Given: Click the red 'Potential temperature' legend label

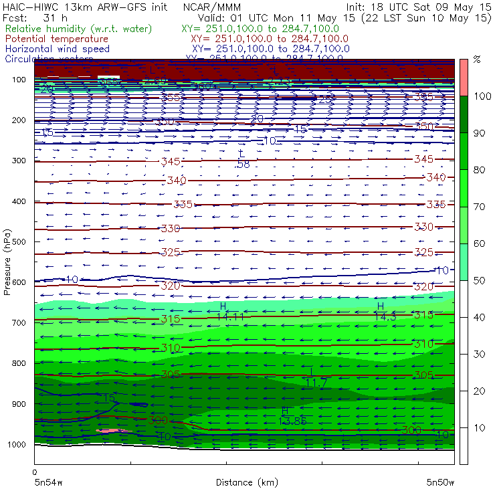Looking at the screenshot, I should [57, 39].
